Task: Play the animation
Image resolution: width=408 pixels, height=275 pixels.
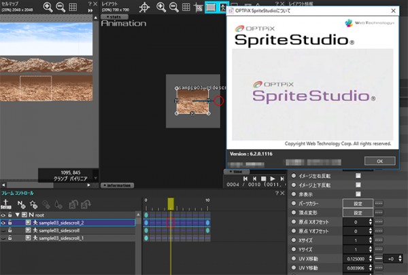Action: point(273,179)
